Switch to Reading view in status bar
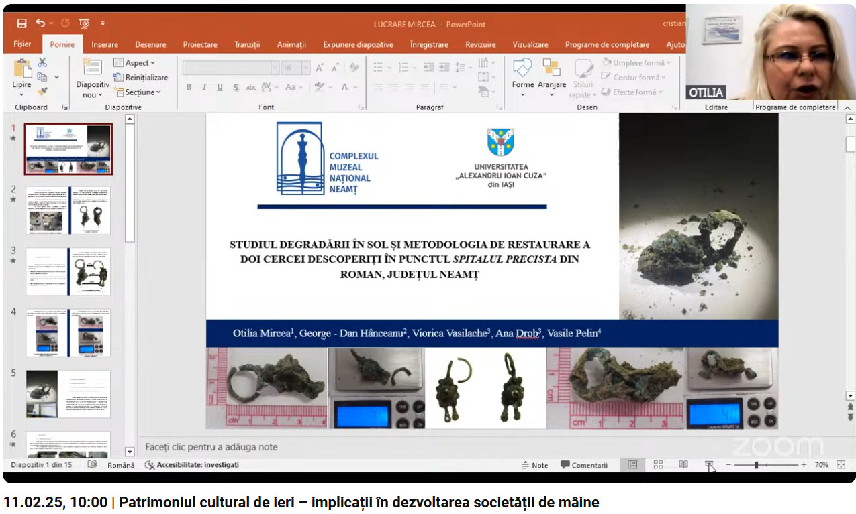Viewport: 856px width, 514px height. click(x=683, y=464)
